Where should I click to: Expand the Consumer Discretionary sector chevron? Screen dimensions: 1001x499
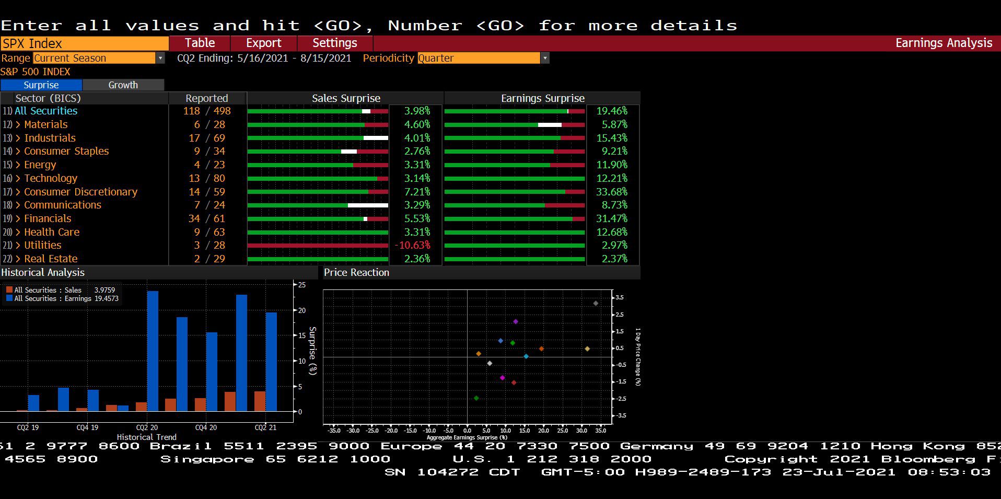[x=18, y=192]
